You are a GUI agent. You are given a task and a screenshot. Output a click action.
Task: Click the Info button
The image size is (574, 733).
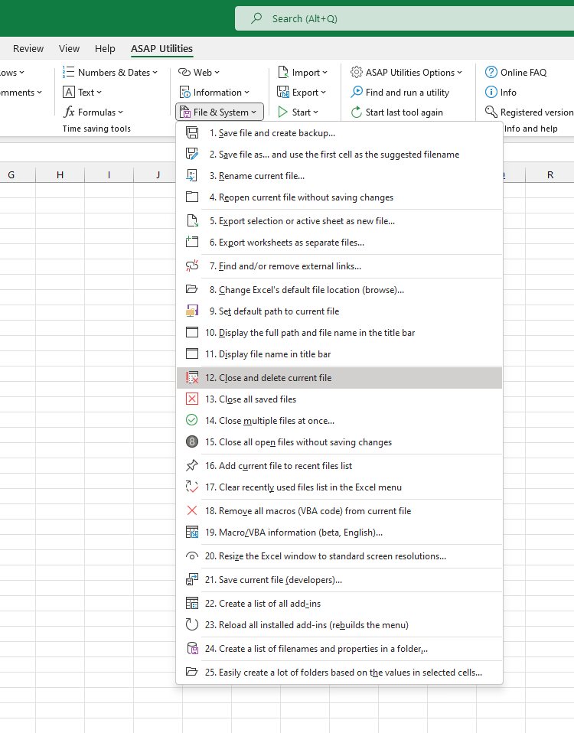(x=501, y=92)
